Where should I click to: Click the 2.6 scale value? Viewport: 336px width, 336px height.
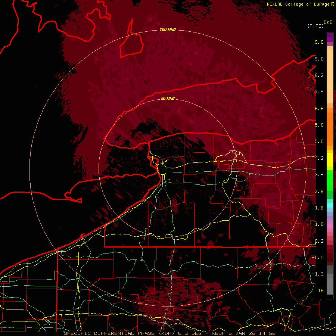click(319, 192)
